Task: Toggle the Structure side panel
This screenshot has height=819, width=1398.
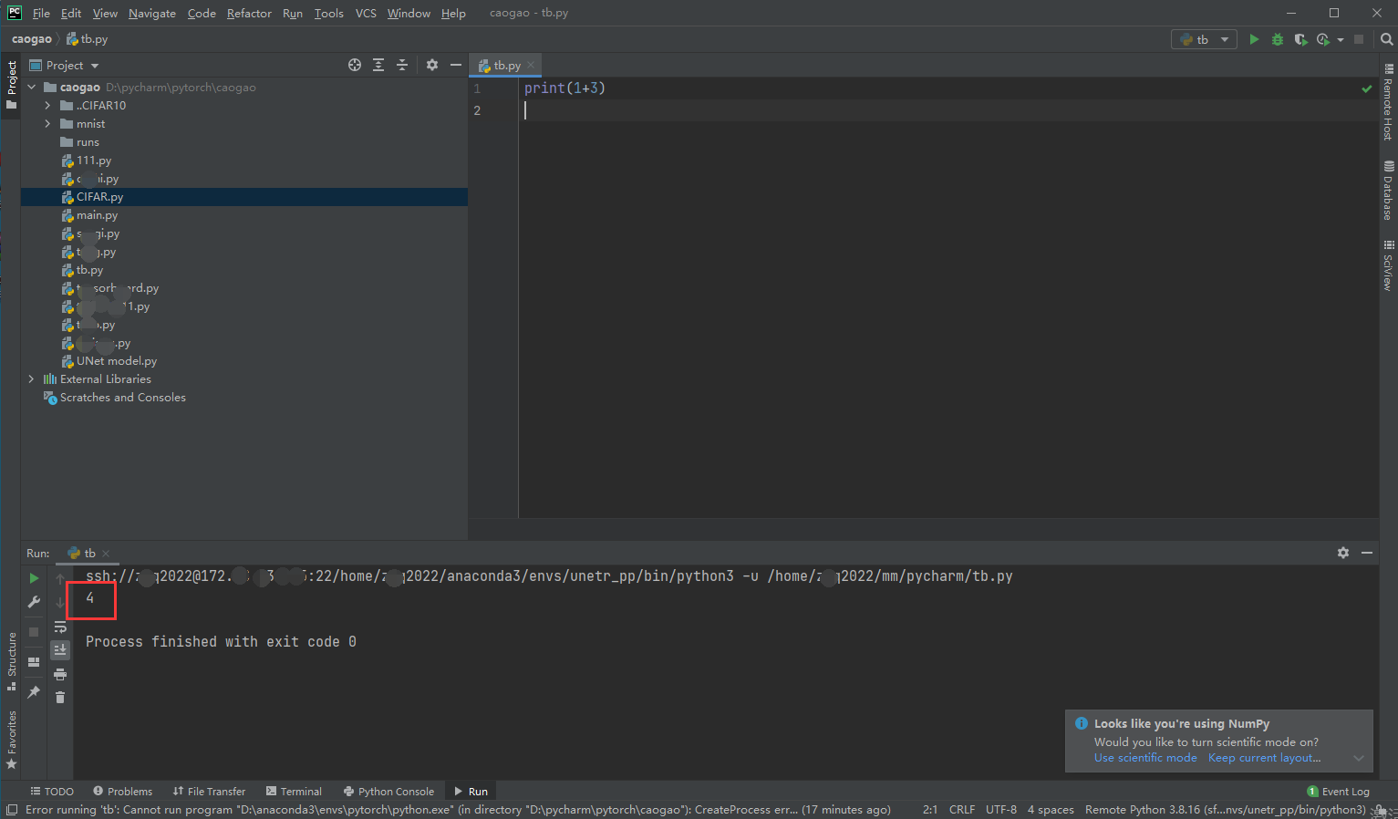Action: pos(12,661)
